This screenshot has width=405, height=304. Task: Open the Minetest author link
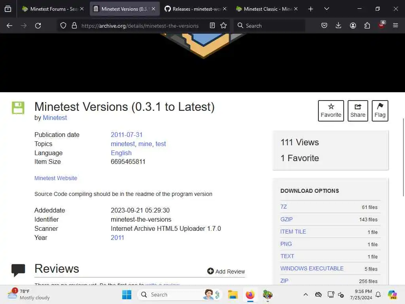pyautogui.click(x=55, y=118)
